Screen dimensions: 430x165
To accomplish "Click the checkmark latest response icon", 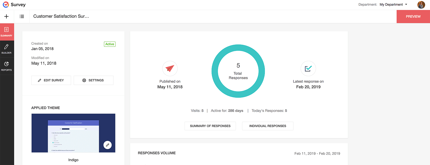I will (x=308, y=69).
